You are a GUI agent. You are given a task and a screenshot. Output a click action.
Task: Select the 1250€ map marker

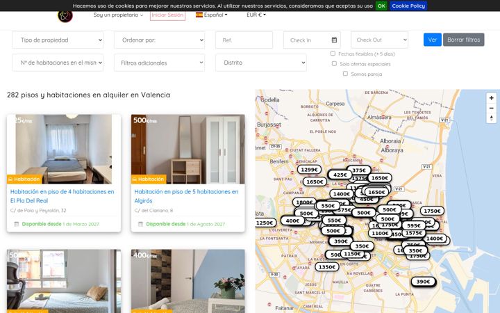point(265,223)
